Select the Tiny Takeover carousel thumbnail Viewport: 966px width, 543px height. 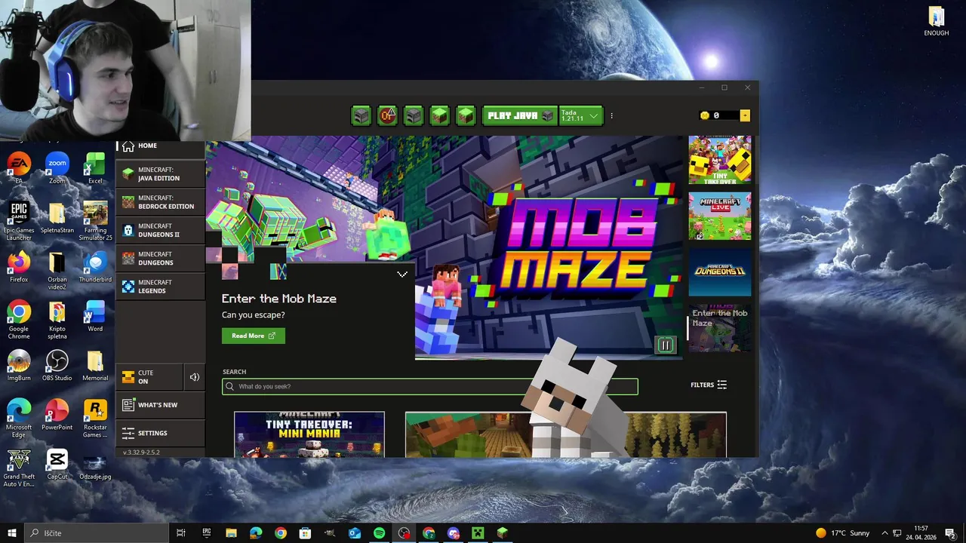tap(720, 160)
